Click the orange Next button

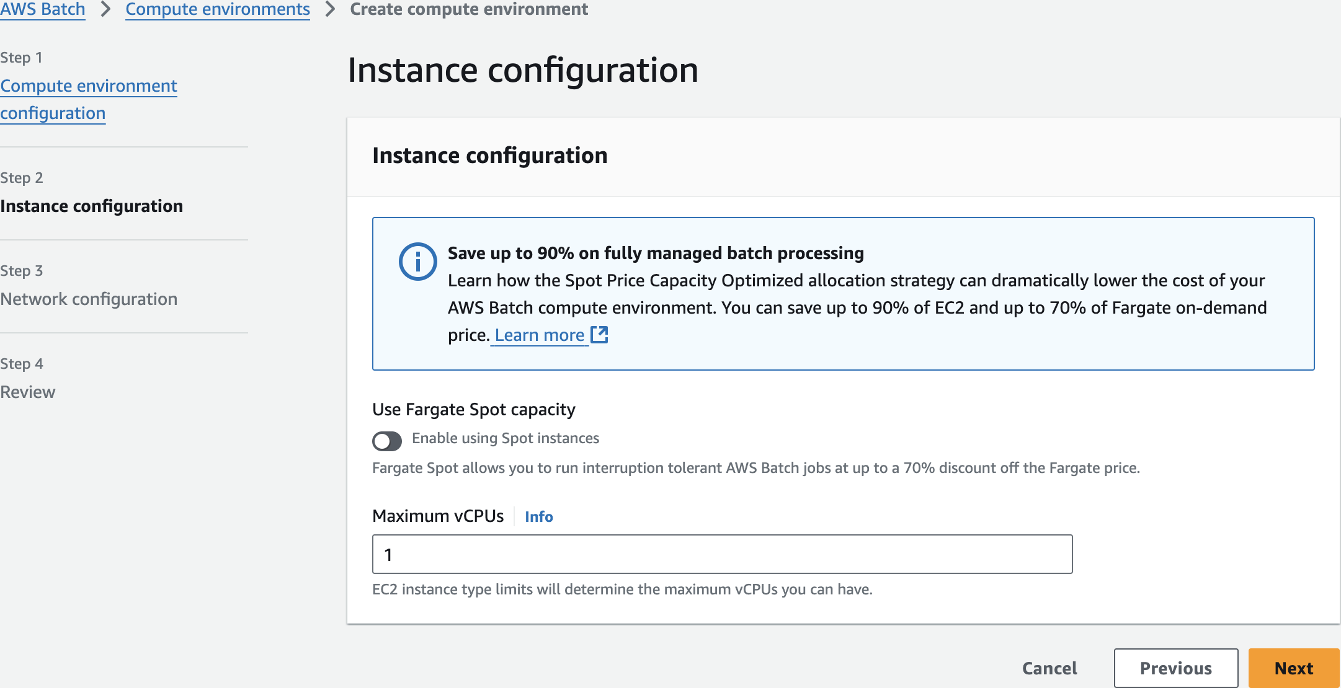tap(1293, 668)
